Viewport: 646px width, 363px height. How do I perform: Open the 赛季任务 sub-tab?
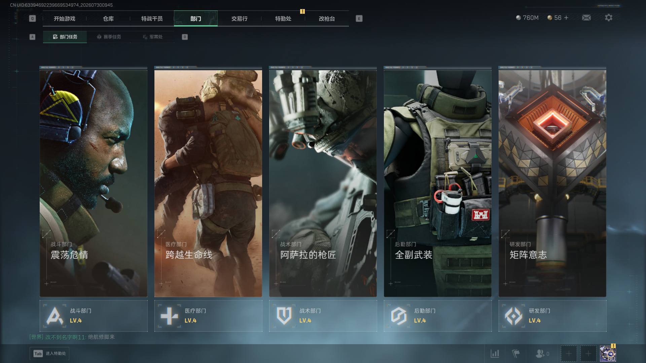point(109,37)
